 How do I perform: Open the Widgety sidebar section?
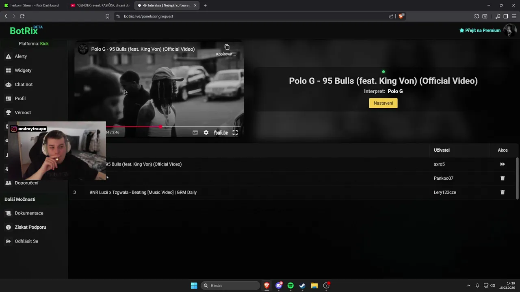[x=23, y=71]
